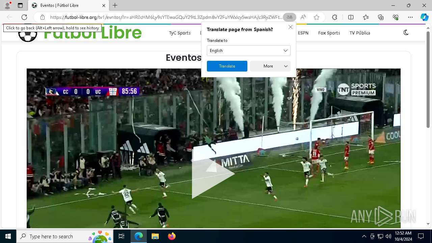Open Firefox from taskbar
The image size is (432, 243).
coord(171,236)
